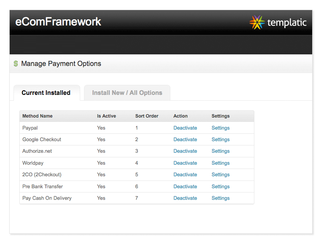Click the templatic starburst logo

pos(257,22)
